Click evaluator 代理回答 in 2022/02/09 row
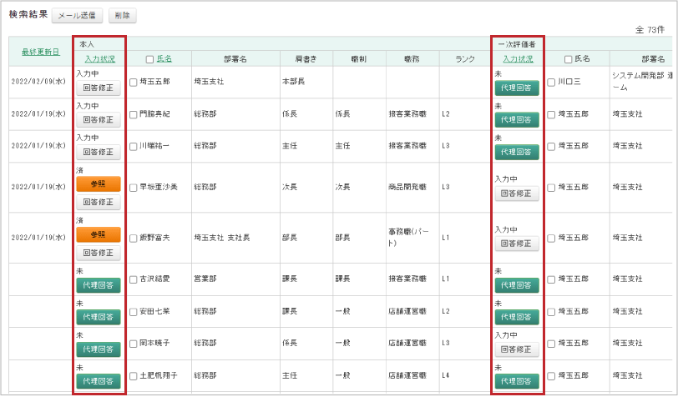This screenshot has width=678, height=397. [517, 88]
